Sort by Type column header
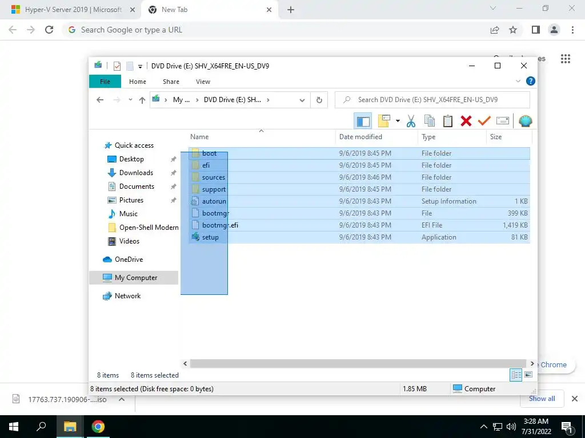Screen dimensions: 585x438 pyautogui.click(x=452, y=137)
